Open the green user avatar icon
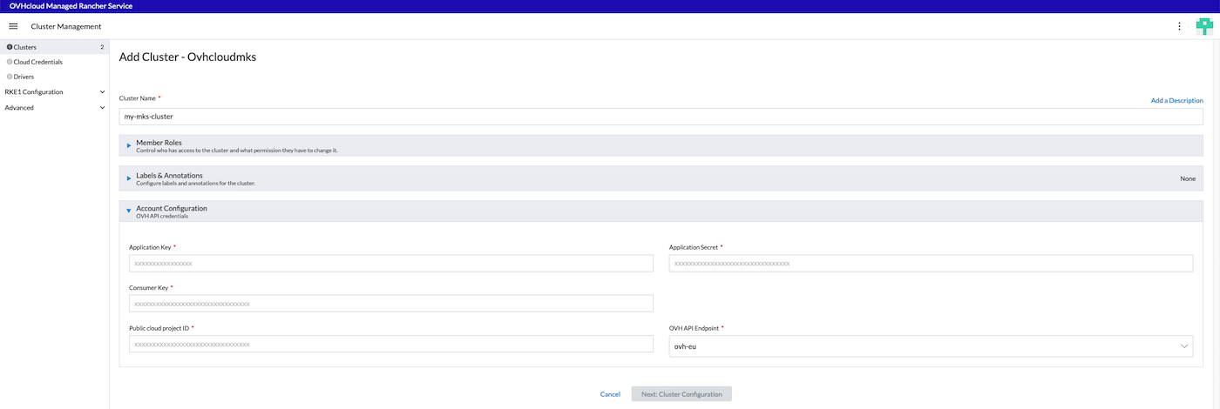 [1204, 26]
